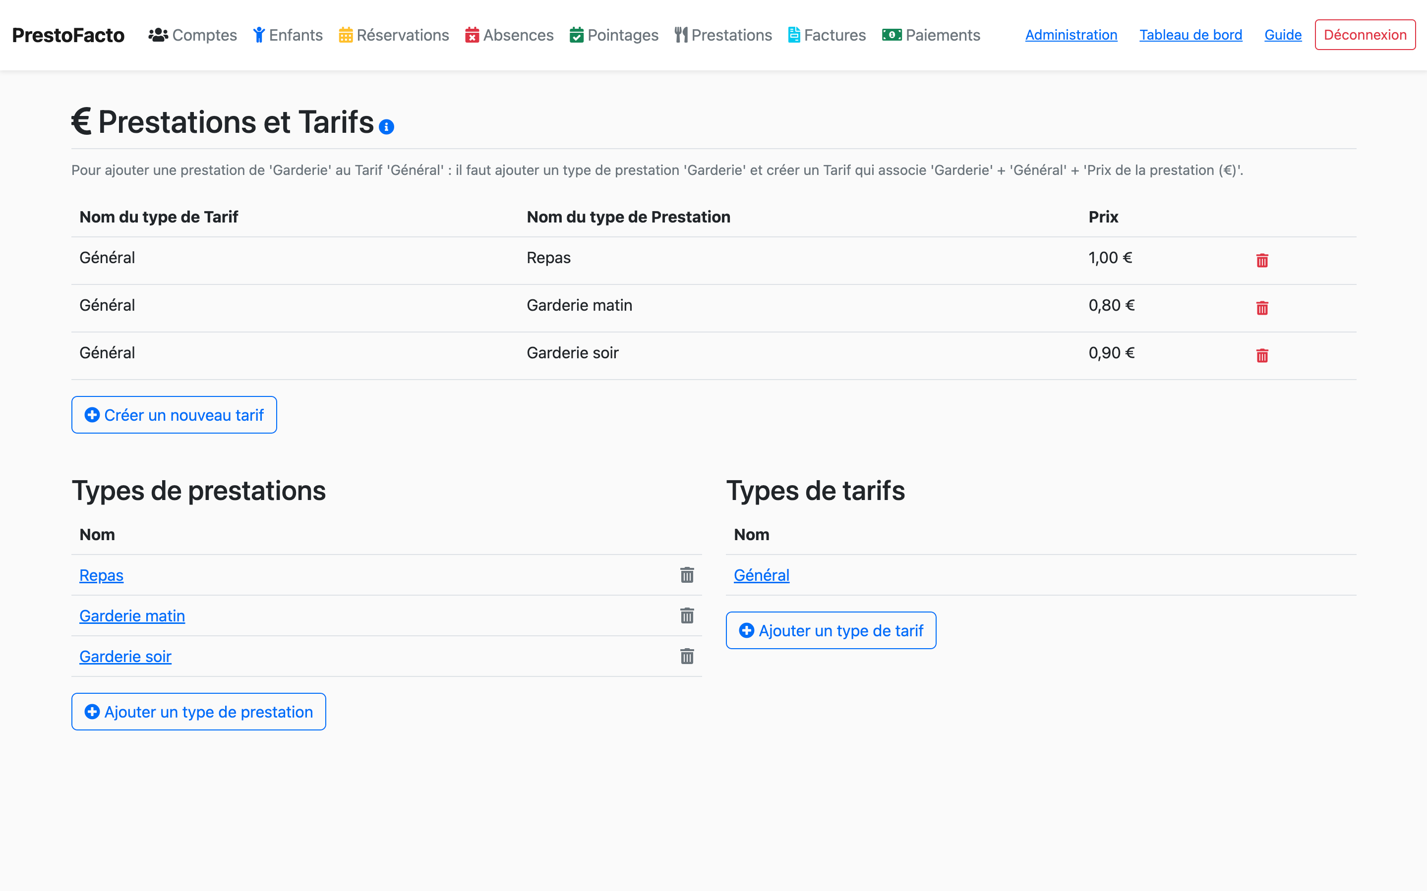Image resolution: width=1427 pixels, height=891 pixels.
Task: Open the Comptes menu
Action: (x=193, y=35)
